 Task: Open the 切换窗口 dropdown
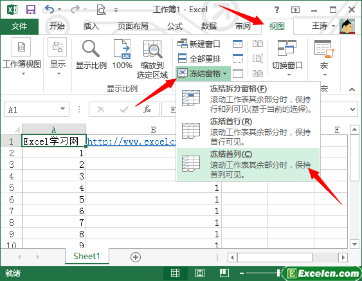287,58
